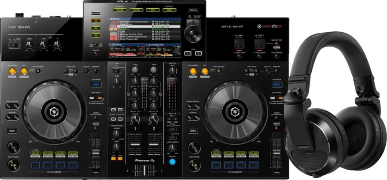
Task: Toggle MASTER TEMPO on the left deck
Action: tap(96, 128)
